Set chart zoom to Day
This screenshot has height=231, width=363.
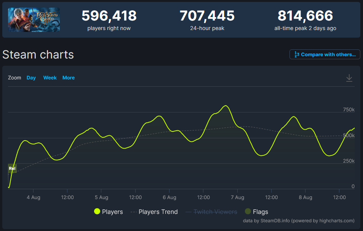[31, 78]
